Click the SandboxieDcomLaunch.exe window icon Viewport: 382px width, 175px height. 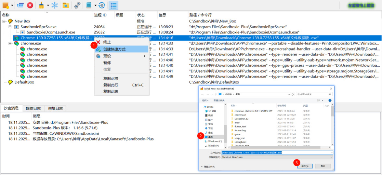[23, 32]
